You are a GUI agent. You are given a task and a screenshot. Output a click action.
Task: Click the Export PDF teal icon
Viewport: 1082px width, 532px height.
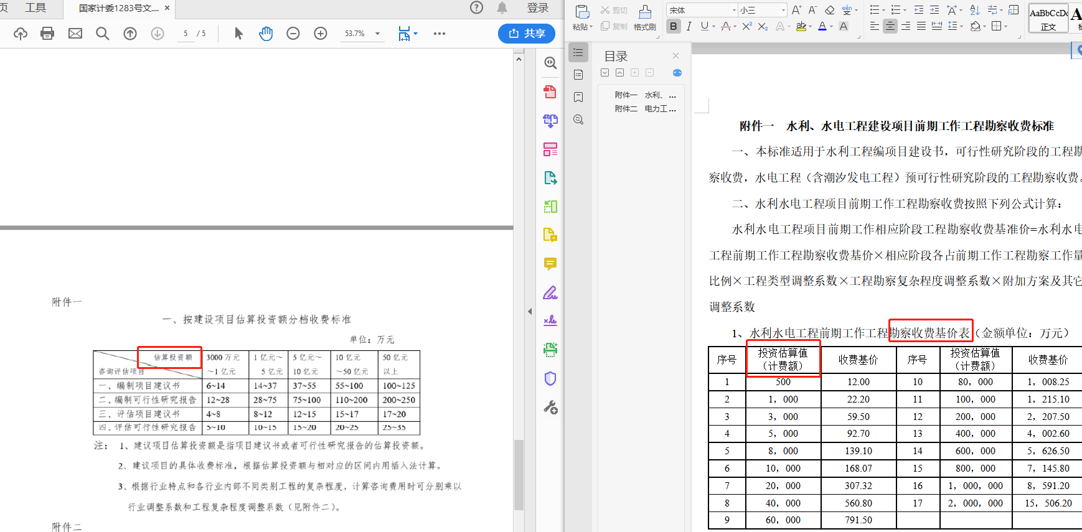tap(550, 178)
